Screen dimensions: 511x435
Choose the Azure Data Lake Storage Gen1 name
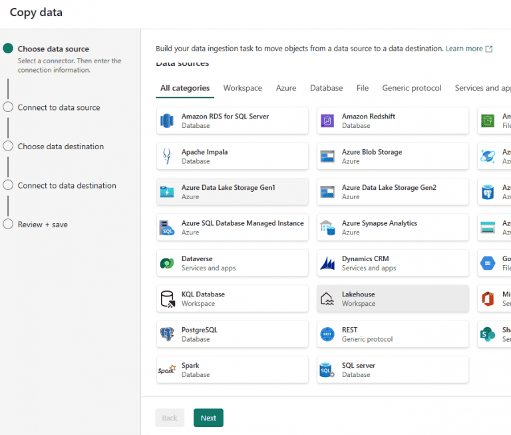tap(228, 187)
